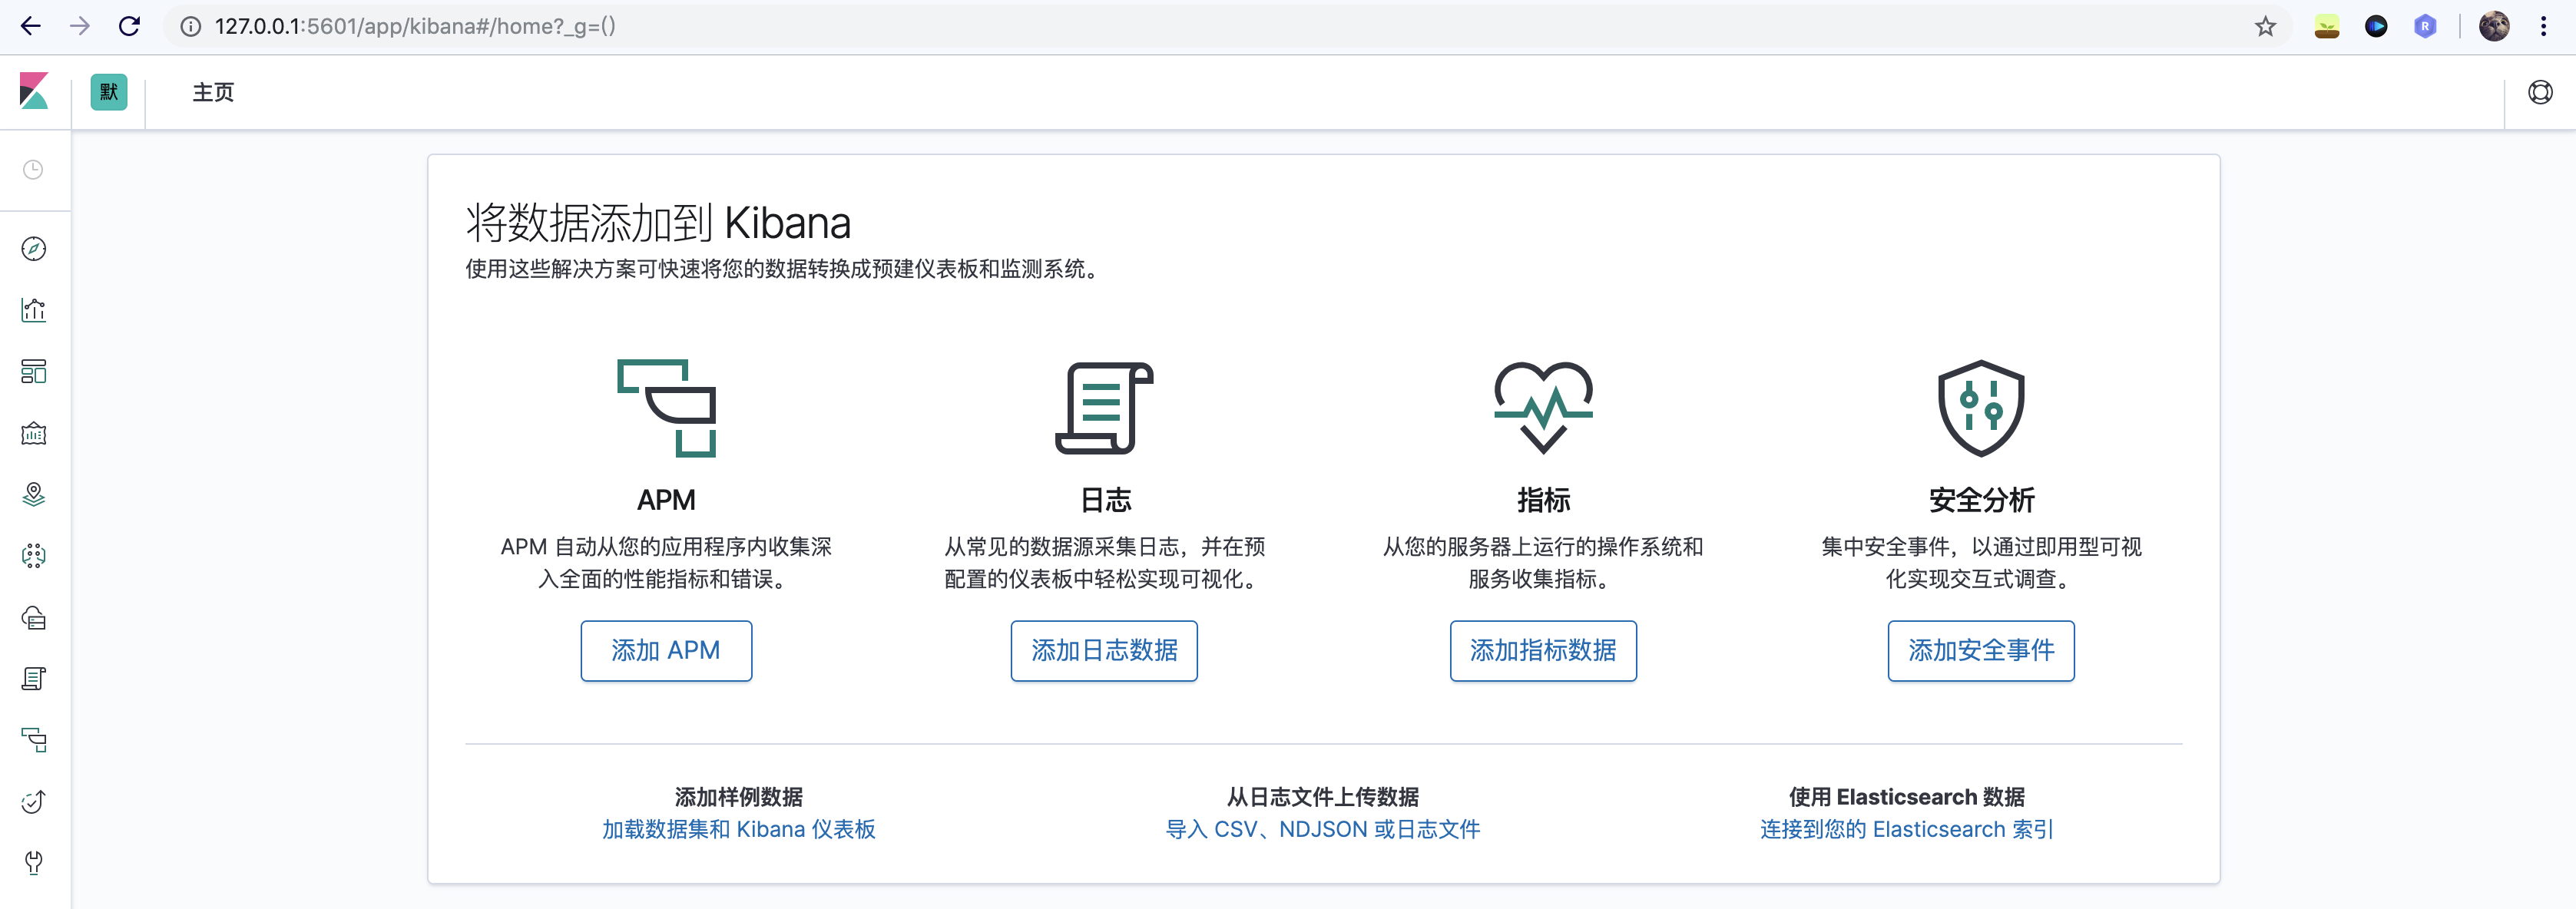Open APM icon in sidebar
Image resolution: width=2576 pixels, height=909 pixels.
tap(34, 740)
